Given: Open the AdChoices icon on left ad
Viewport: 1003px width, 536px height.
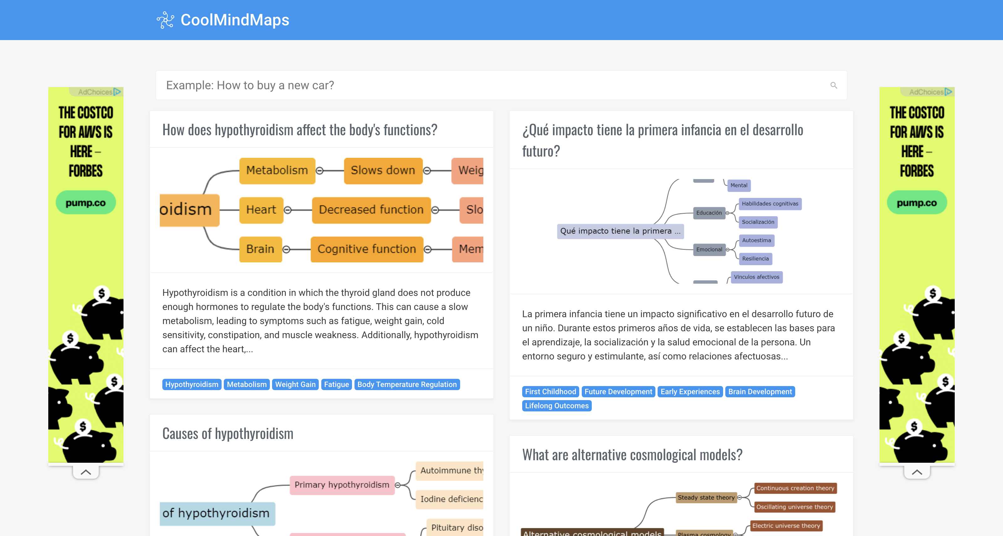Looking at the screenshot, I should [117, 92].
